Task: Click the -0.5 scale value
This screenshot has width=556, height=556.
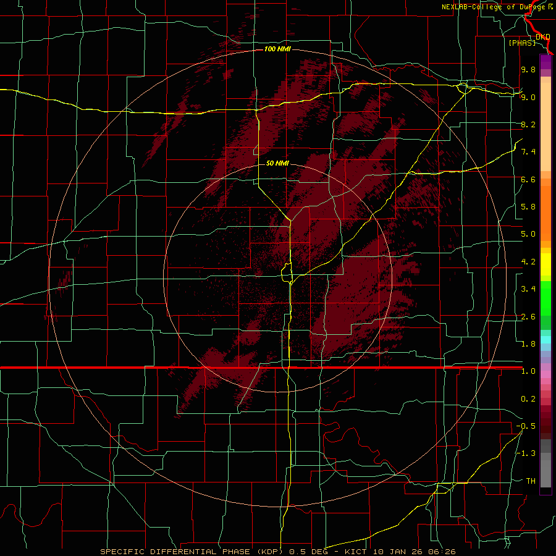Action: (x=526, y=426)
